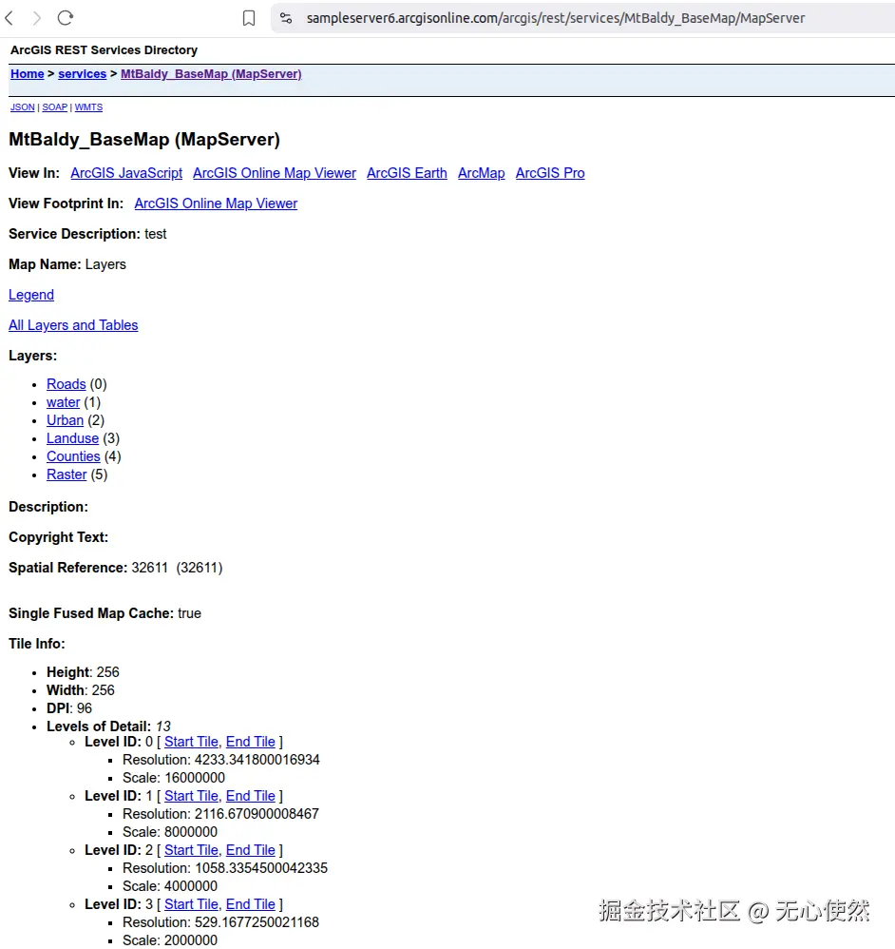The height and width of the screenshot is (949, 895).
Task: View the SOAP format link
Action: point(54,107)
